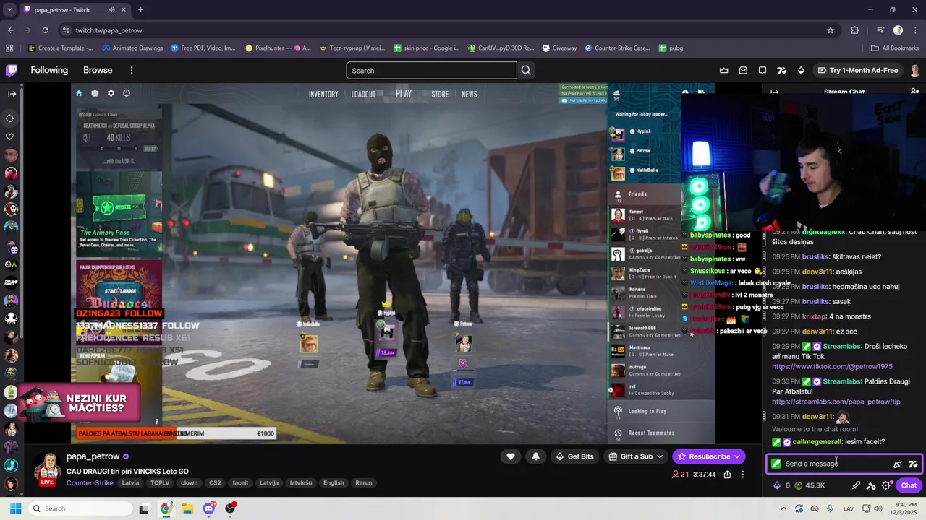This screenshot has height=520, width=926.
Task: Click the NEZINI KUR MĀCĪTIES ad banner
Action: [x=78, y=402]
